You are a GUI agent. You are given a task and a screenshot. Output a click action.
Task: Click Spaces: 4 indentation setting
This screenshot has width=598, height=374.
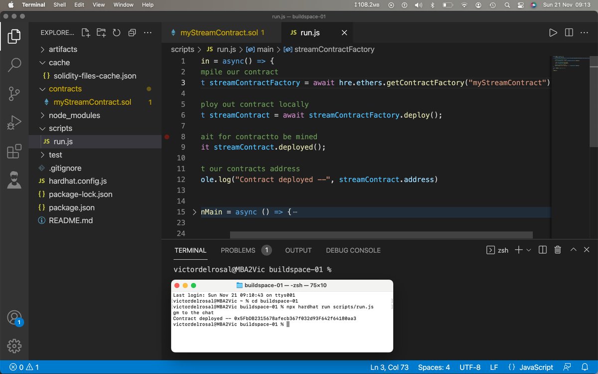pos(434,368)
